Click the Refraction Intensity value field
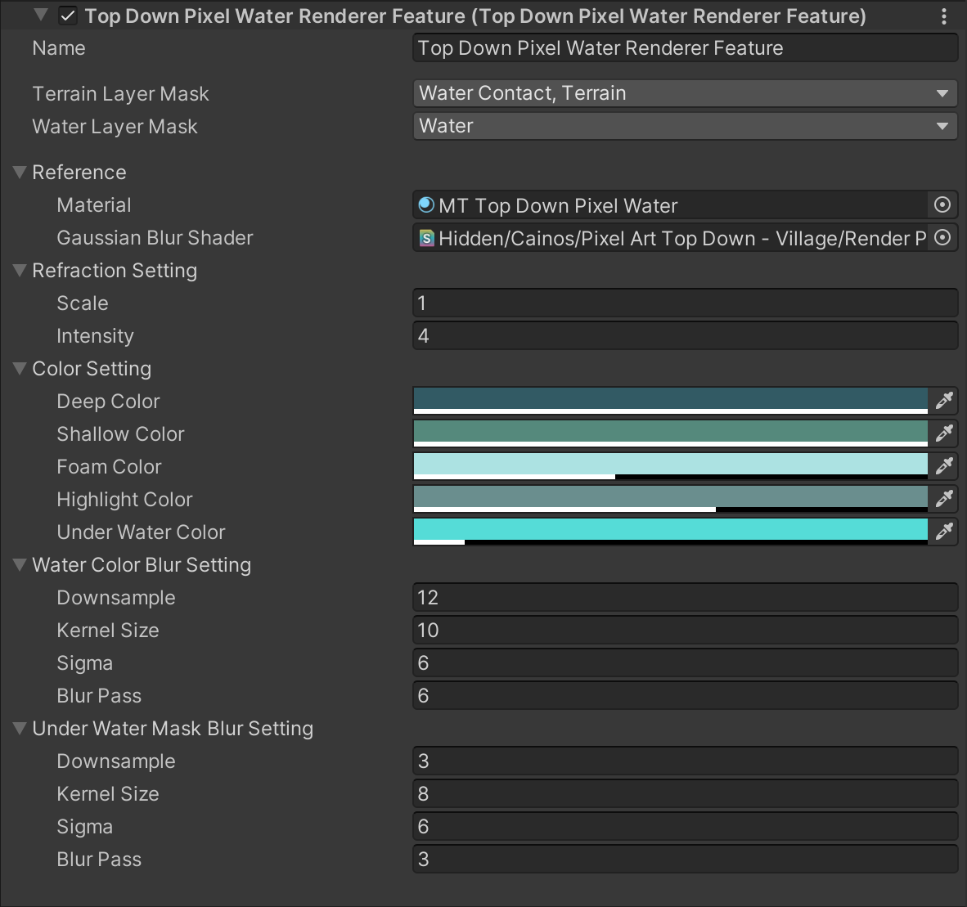The height and width of the screenshot is (907, 967). 684,336
